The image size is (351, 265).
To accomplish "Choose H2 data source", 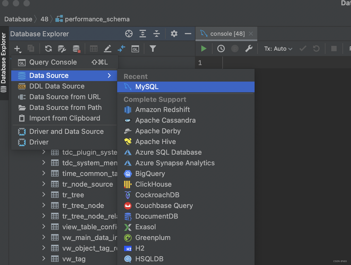I will point(186,248).
